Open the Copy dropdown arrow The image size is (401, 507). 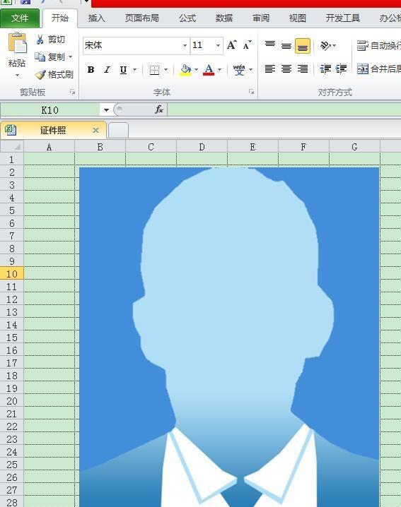[x=70, y=57]
